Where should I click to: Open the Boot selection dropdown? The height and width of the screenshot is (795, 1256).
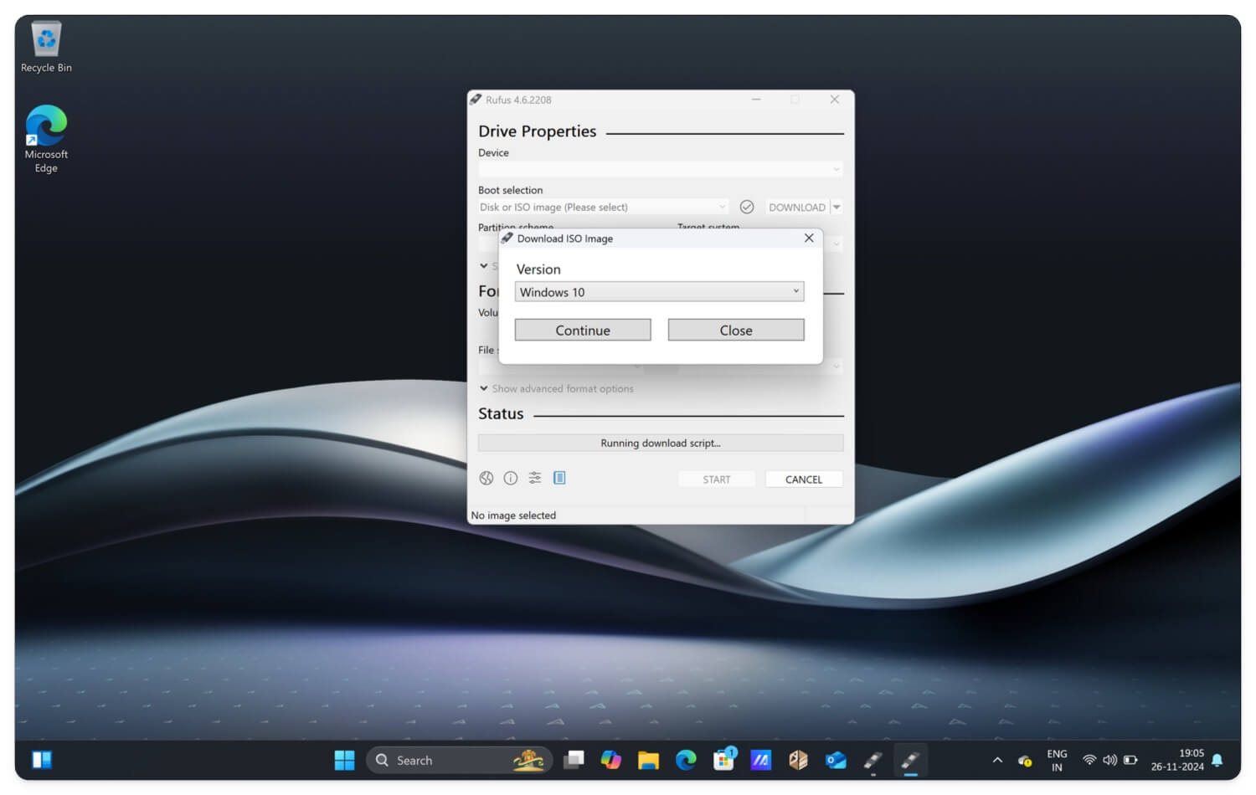coord(603,207)
